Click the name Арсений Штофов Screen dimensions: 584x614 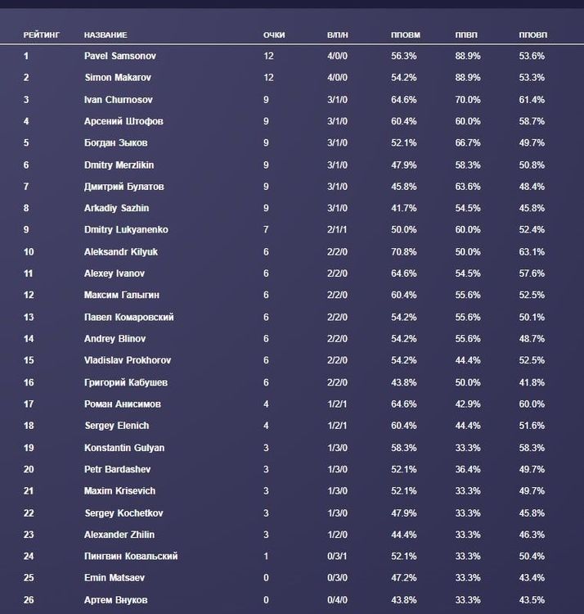(x=124, y=121)
